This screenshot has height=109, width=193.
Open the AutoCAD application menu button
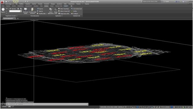point(2,2)
